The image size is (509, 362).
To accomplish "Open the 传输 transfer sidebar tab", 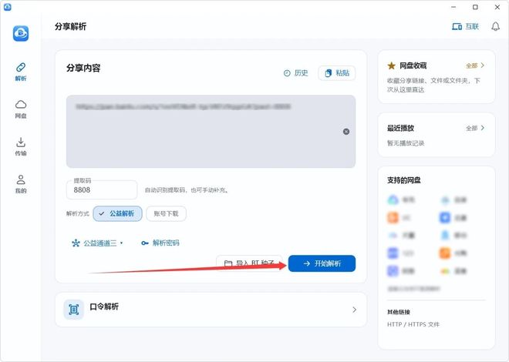I will tap(21, 146).
